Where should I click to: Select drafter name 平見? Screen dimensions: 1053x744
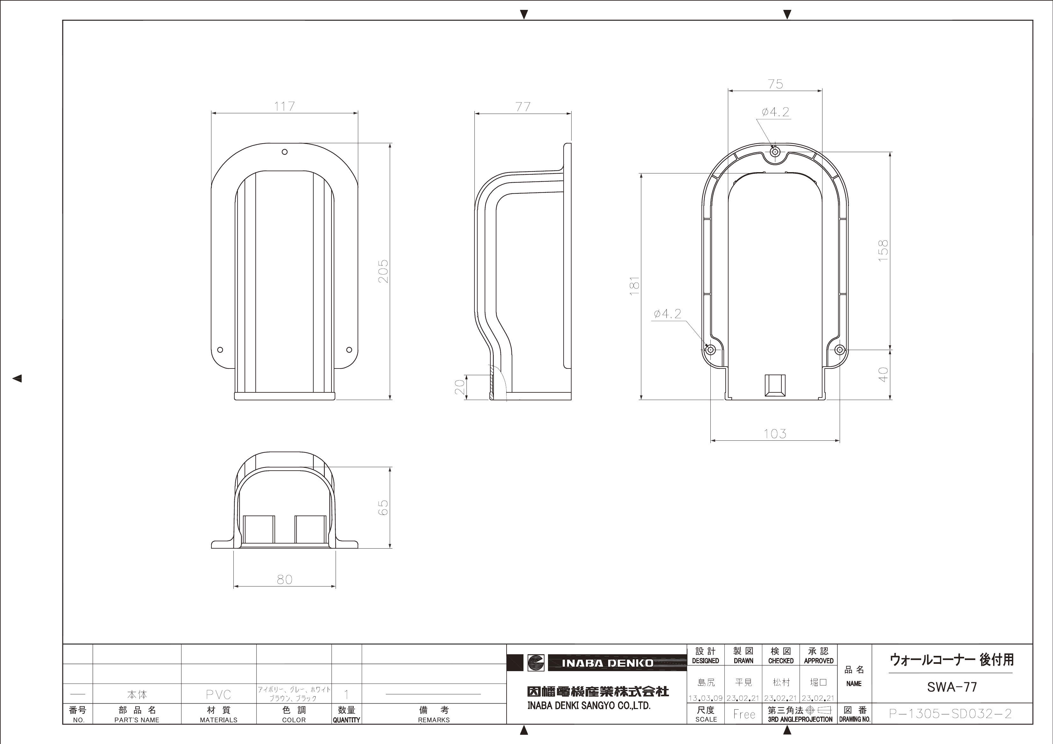744,683
